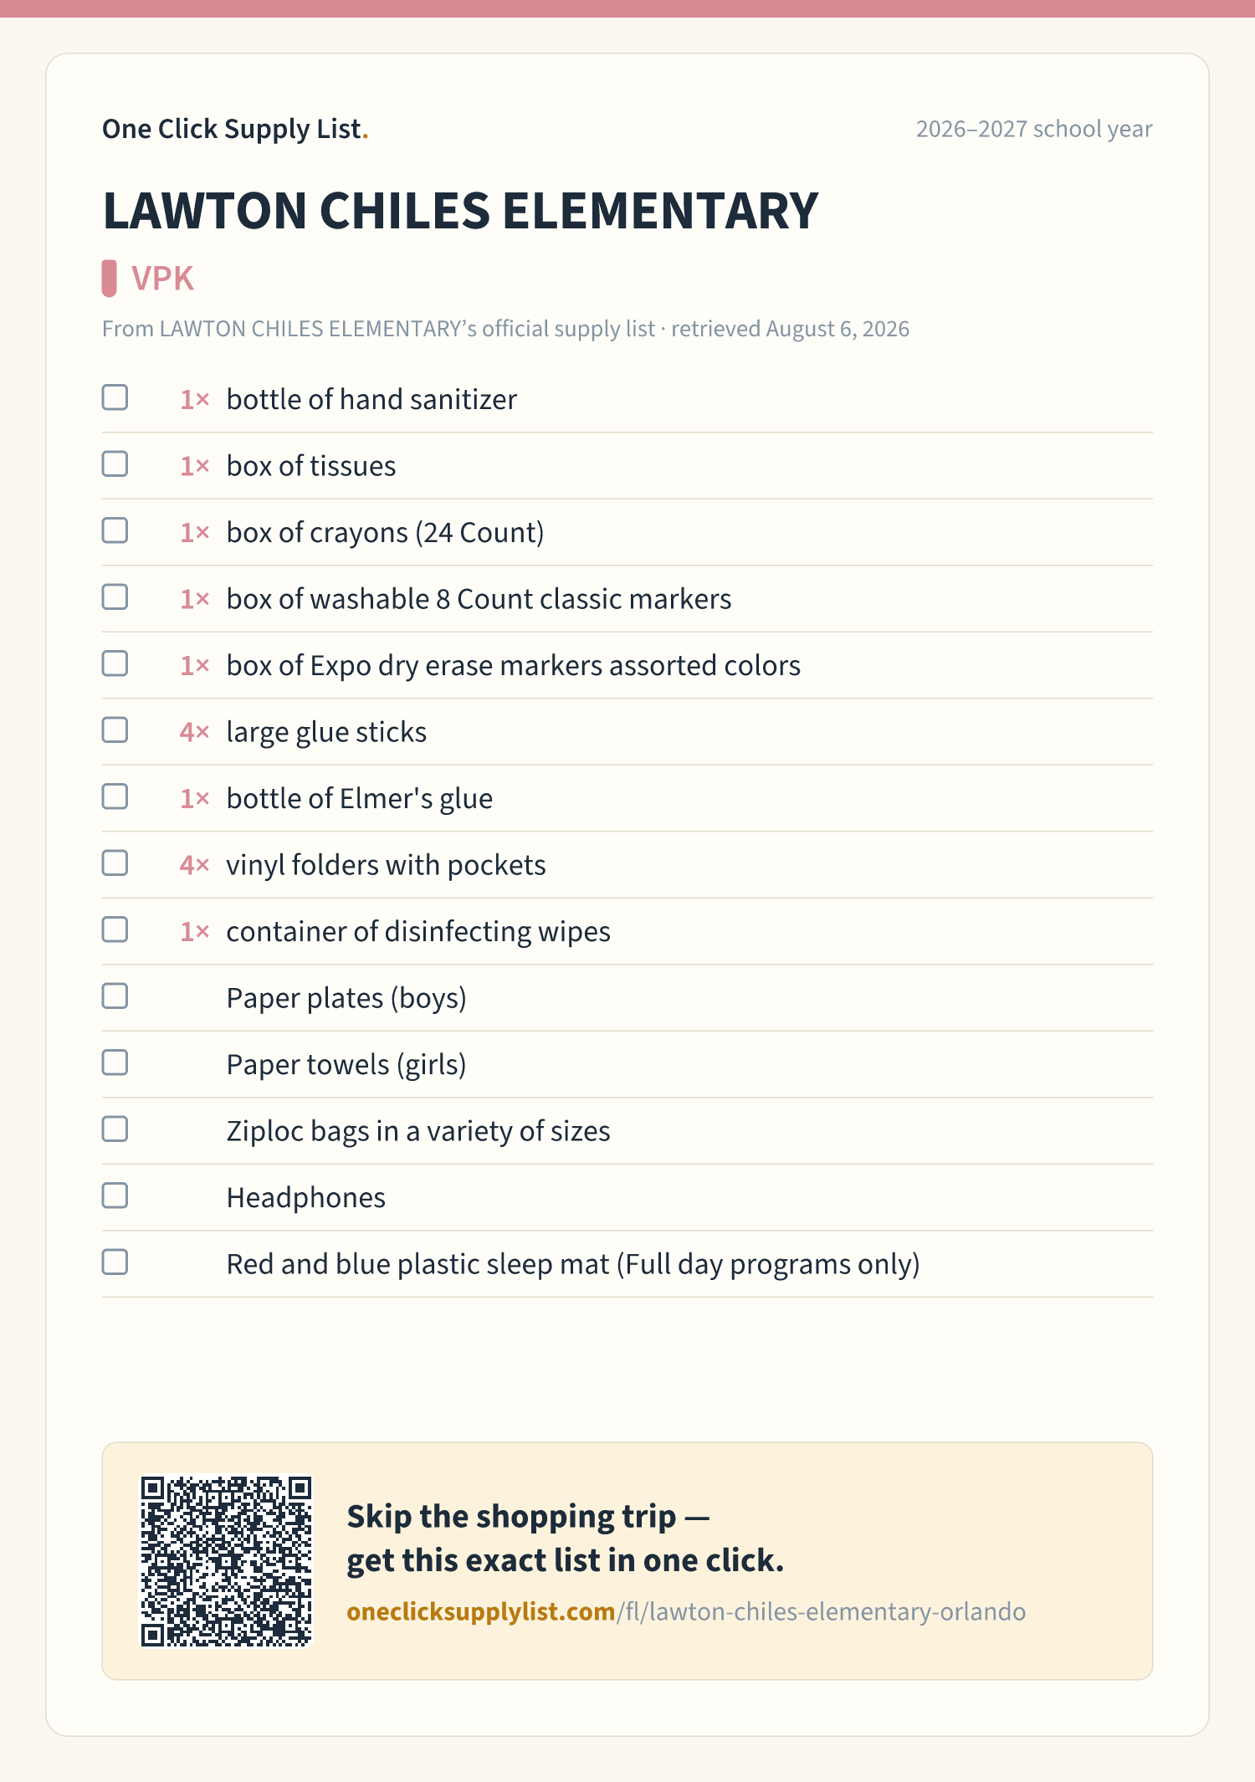Check washable 8 Count classic markers item

[x=115, y=597]
